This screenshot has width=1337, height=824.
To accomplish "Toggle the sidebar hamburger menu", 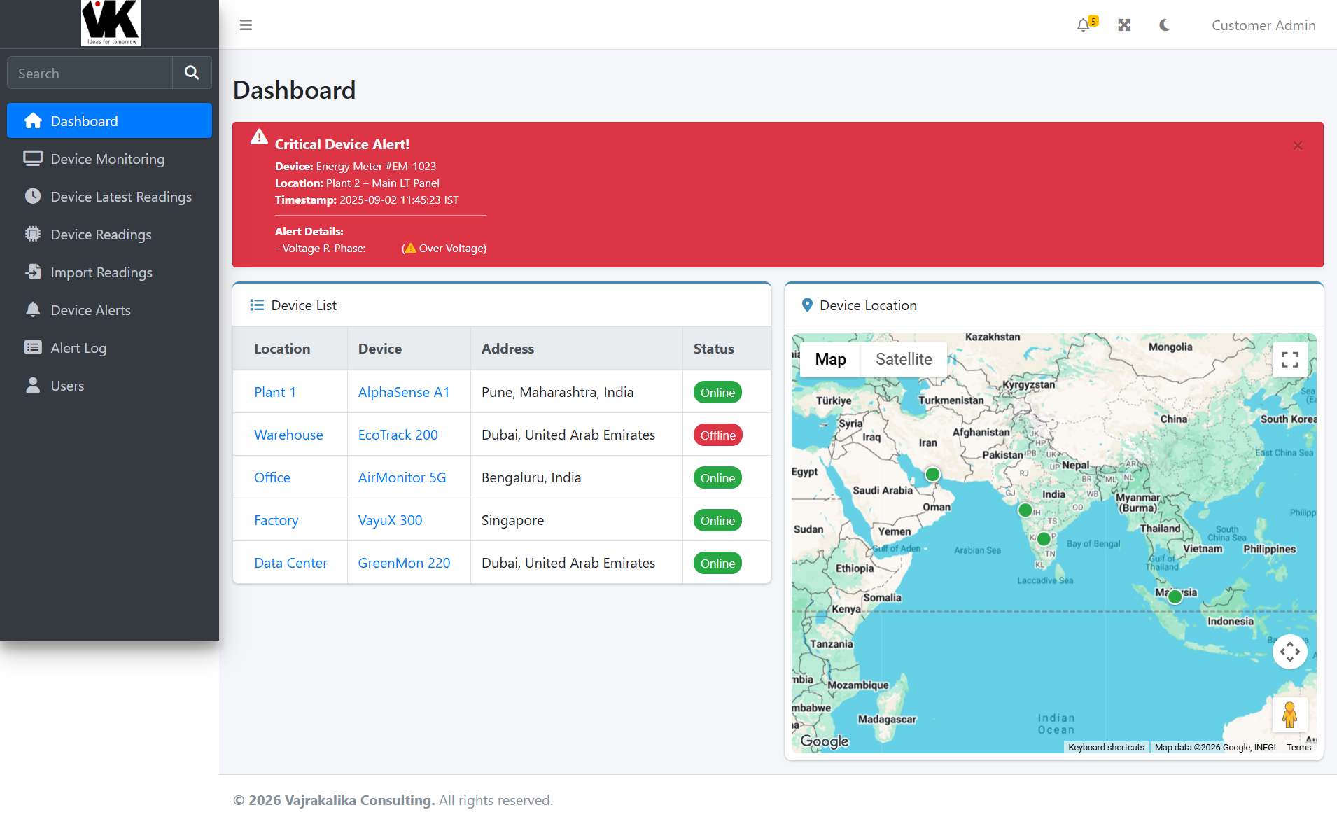I will [246, 25].
